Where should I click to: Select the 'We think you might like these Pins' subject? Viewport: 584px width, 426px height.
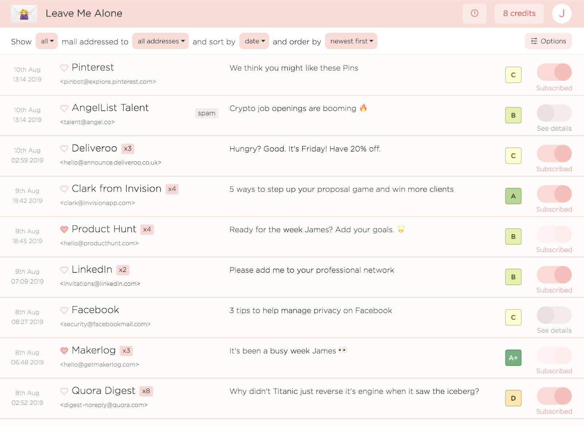click(x=294, y=68)
